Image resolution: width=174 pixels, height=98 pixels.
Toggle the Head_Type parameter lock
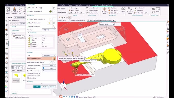29,38
